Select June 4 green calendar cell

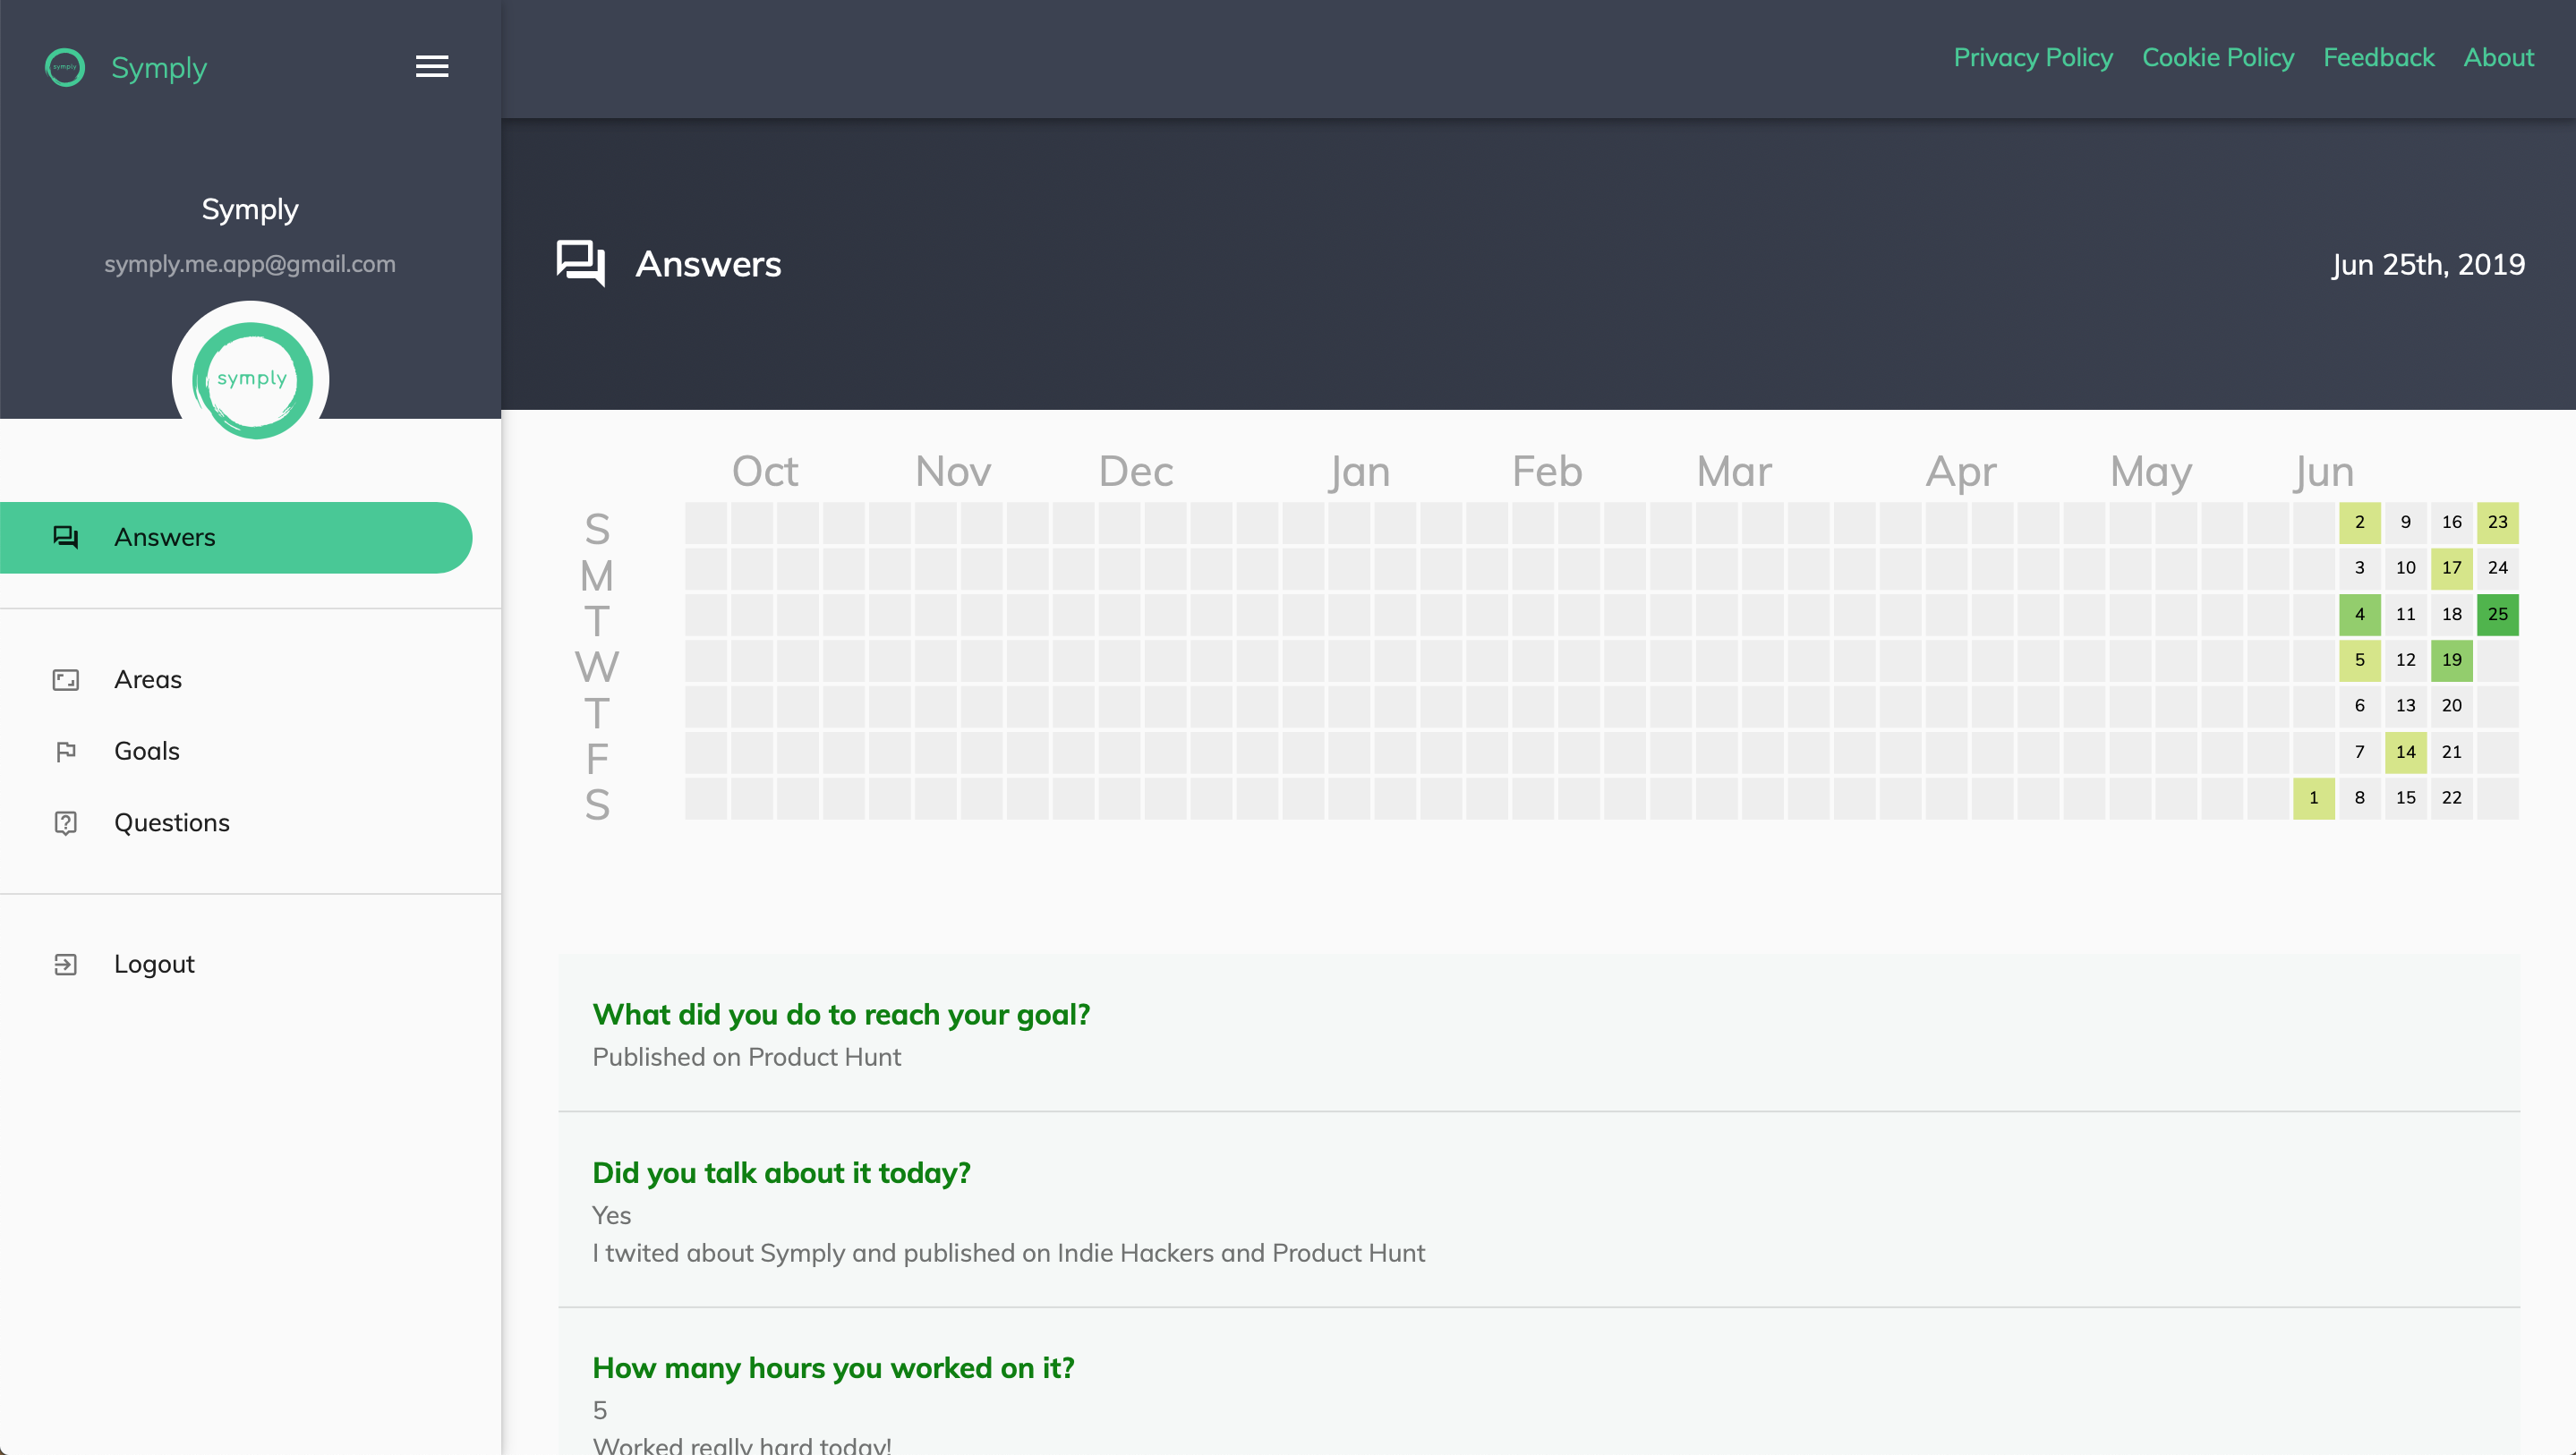2359,614
